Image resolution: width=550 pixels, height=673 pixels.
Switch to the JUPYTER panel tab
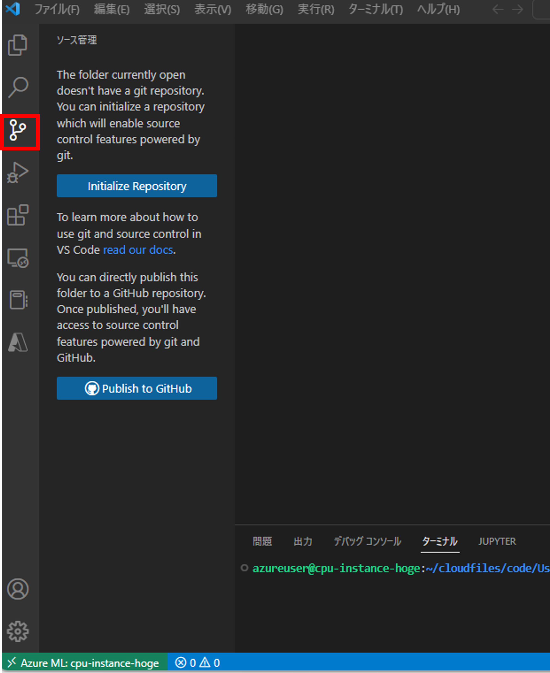tap(497, 541)
